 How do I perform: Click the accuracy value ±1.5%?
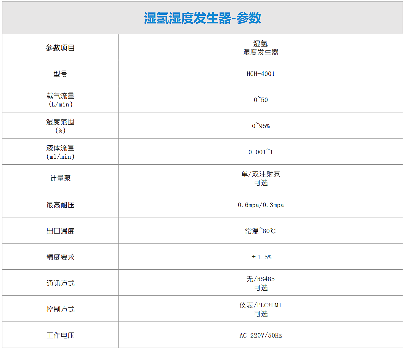tap(261, 257)
